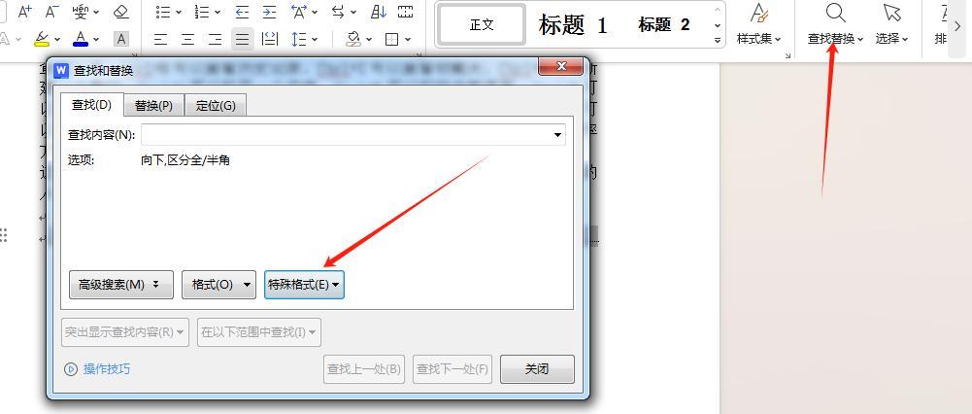This screenshot has width=972, height=414.
Task: Open font color dropdown arrow
Action: (96, 40)
